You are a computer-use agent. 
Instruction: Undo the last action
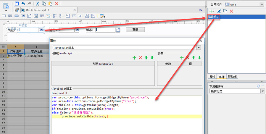tap(23, 3)
